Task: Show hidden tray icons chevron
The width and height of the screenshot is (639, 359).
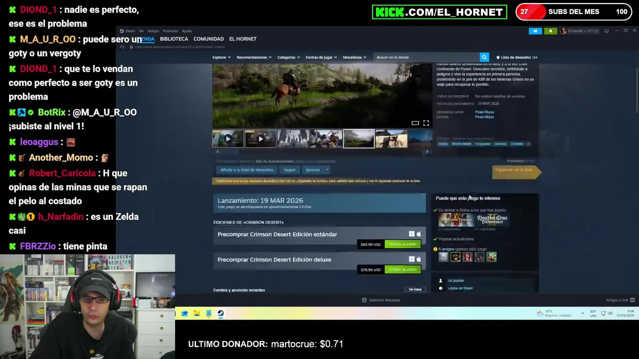Action: click(583, 314)
